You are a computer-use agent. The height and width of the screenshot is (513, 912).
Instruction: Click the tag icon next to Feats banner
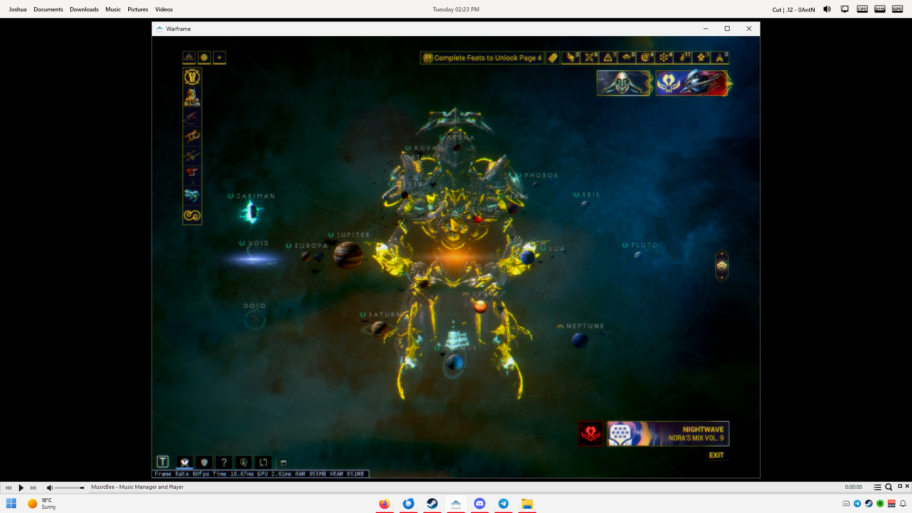pyautogui.click(x=552, y=58)
